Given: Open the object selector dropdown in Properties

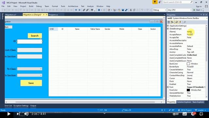Looking at the screenshot, I should pyautogui.click(x=207, y=18).
